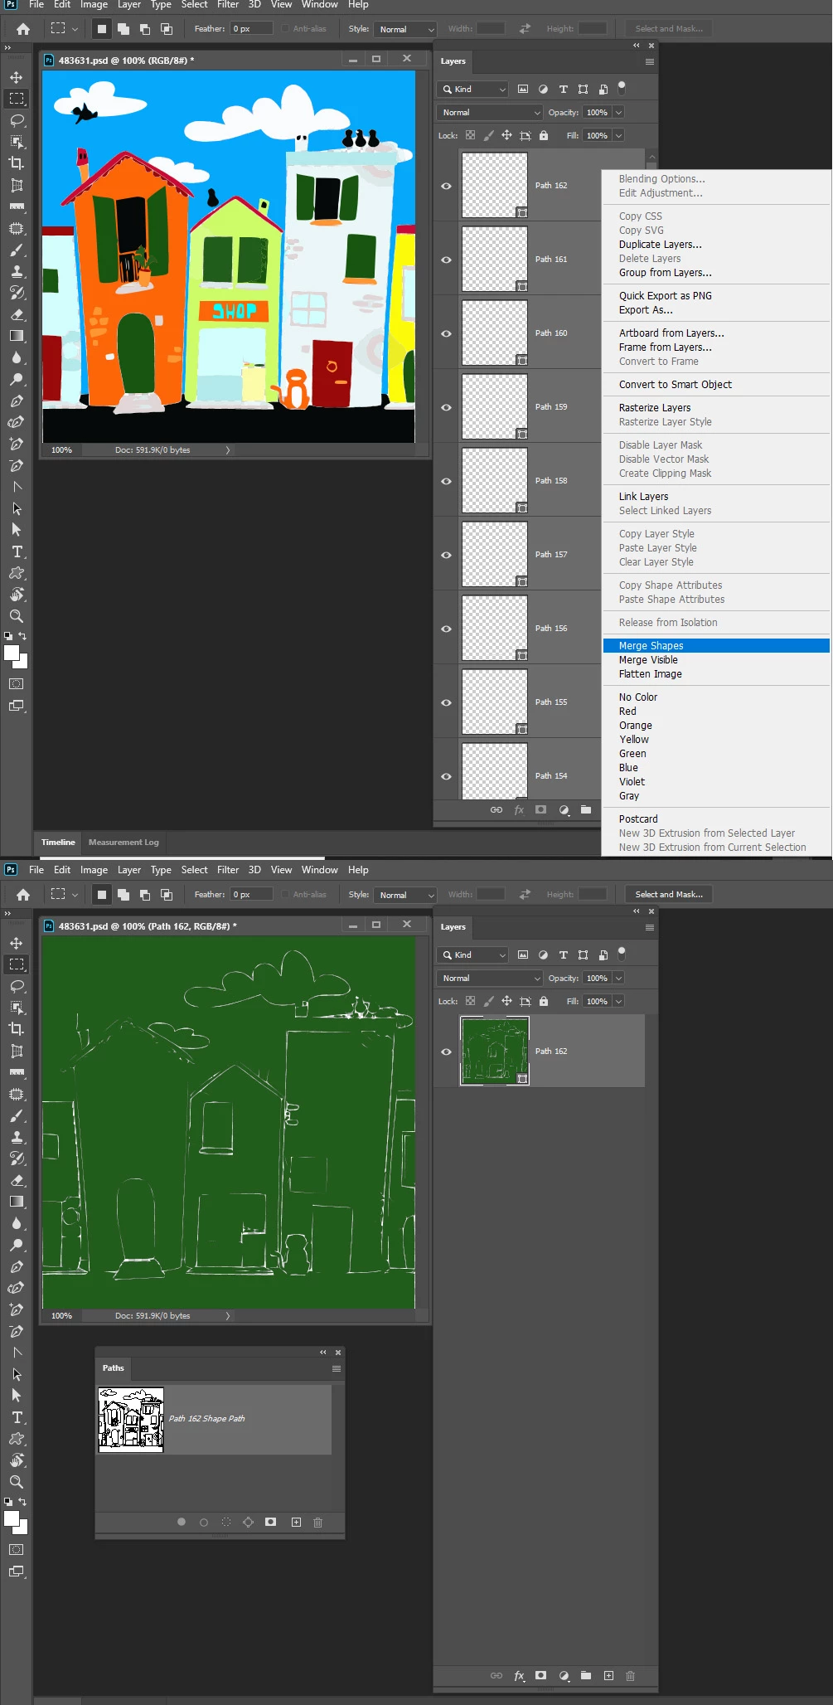Open the Kind filter dropdown above the green Path 162 layer

tap(472, 955)
